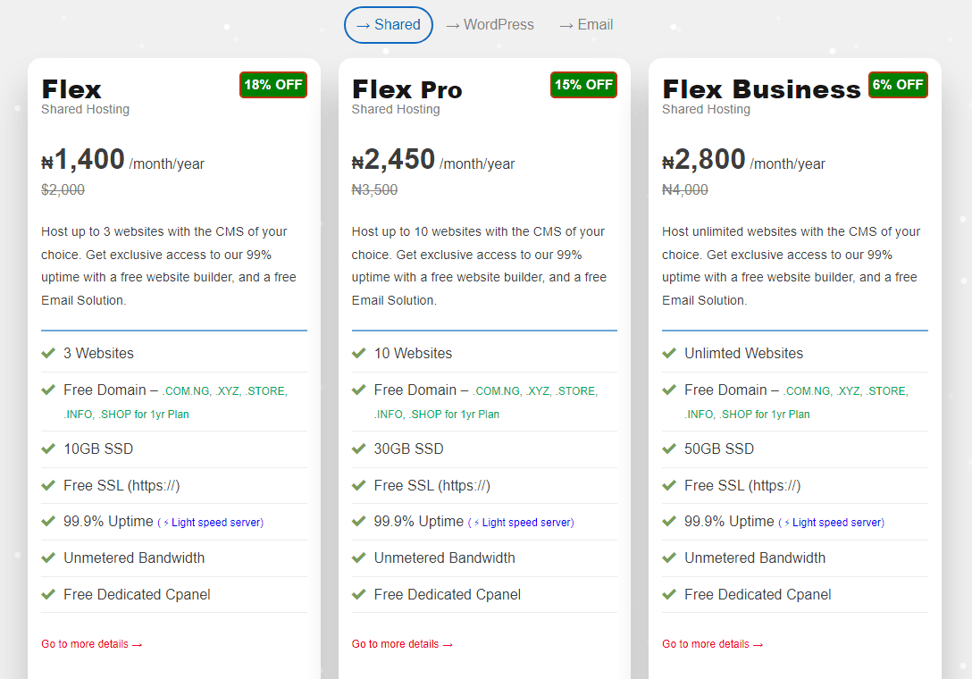Open more details link for Flex Business plan

click(x=712, y=644)
